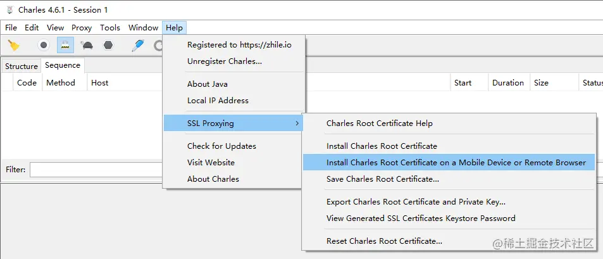Click the broom clear session icon
This screenshot has height=259, width=603.
click(x=13, y=46)
